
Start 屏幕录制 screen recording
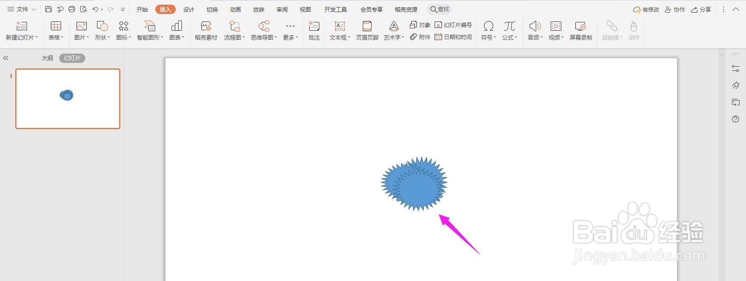[x=581, y=31]
